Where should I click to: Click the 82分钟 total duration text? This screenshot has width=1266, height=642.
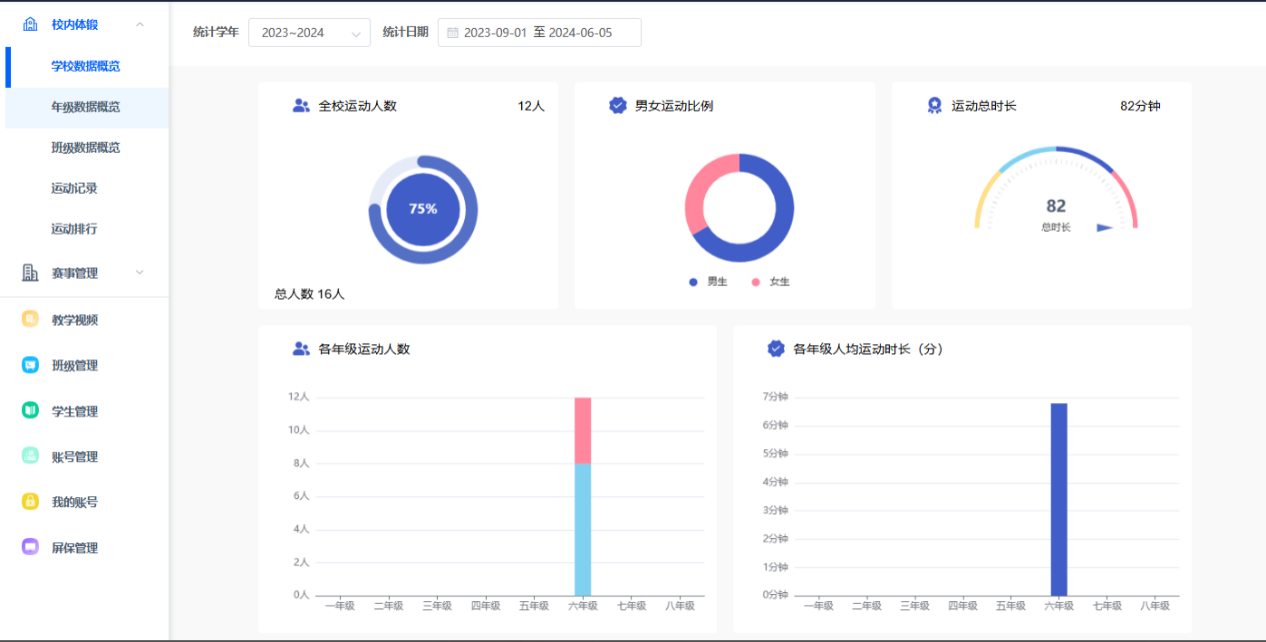1140,106
